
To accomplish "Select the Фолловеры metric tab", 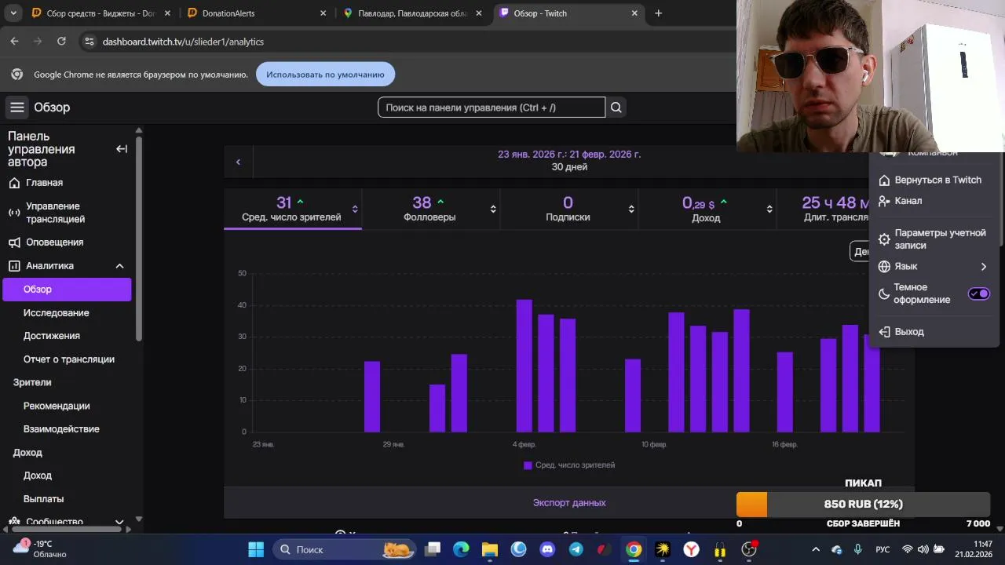I will pos(429,209).
